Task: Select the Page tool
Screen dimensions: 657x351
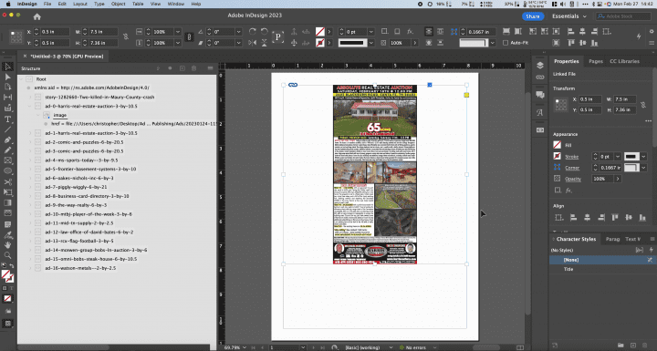Action: click(7, 87)
